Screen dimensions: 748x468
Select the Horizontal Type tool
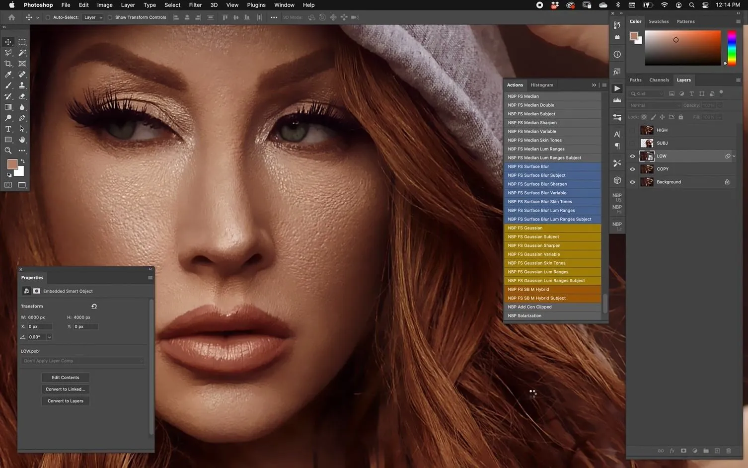(x=8, y=129)
